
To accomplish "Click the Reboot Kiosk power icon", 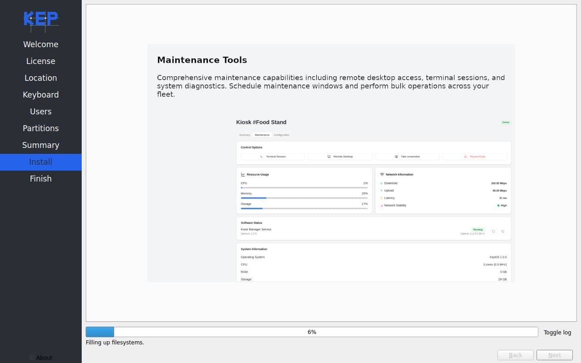I will coord(465,157).
